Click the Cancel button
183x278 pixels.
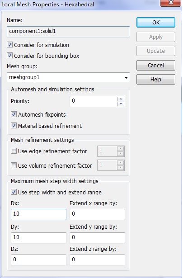click(x=156, y=65)
